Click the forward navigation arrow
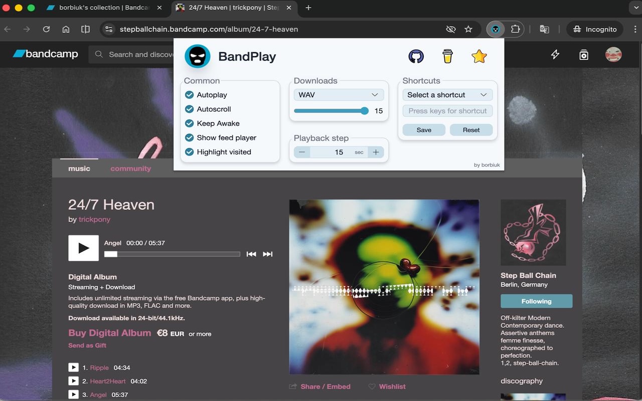 [x=27, y=29]
